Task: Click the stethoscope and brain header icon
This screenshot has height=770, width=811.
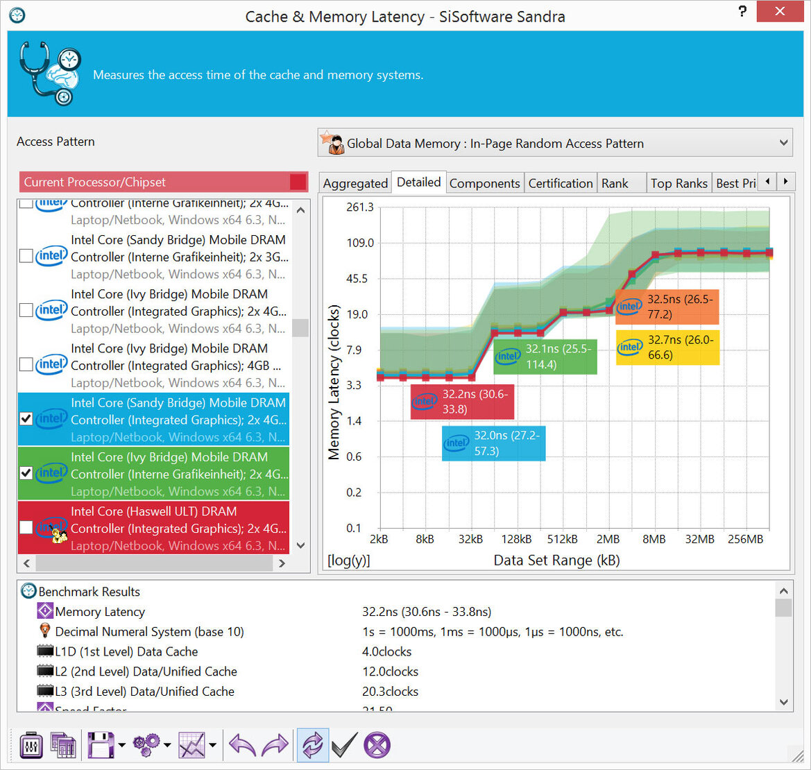Action: coord(50,73)
